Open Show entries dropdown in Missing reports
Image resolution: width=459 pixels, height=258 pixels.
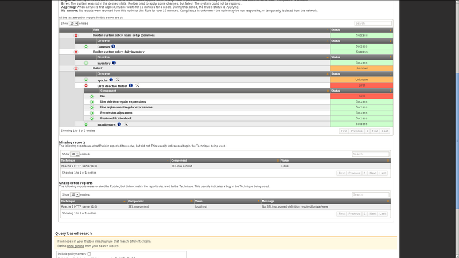click(75, 154)
